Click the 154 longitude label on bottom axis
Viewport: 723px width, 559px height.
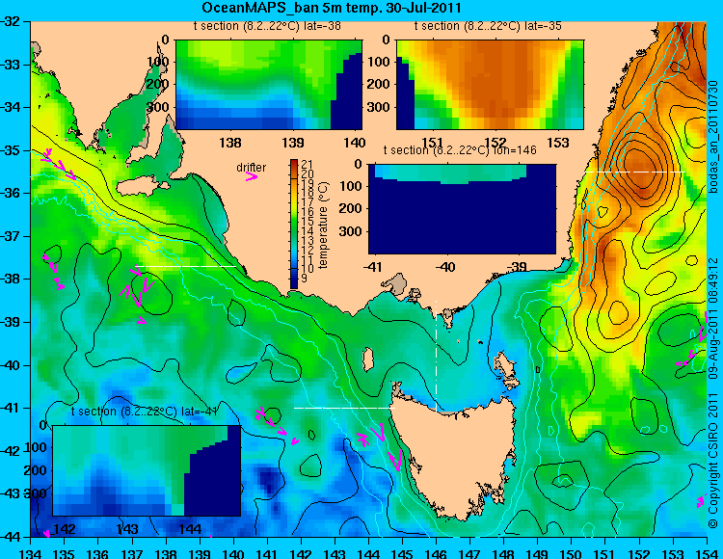click(x=707, y=553)
